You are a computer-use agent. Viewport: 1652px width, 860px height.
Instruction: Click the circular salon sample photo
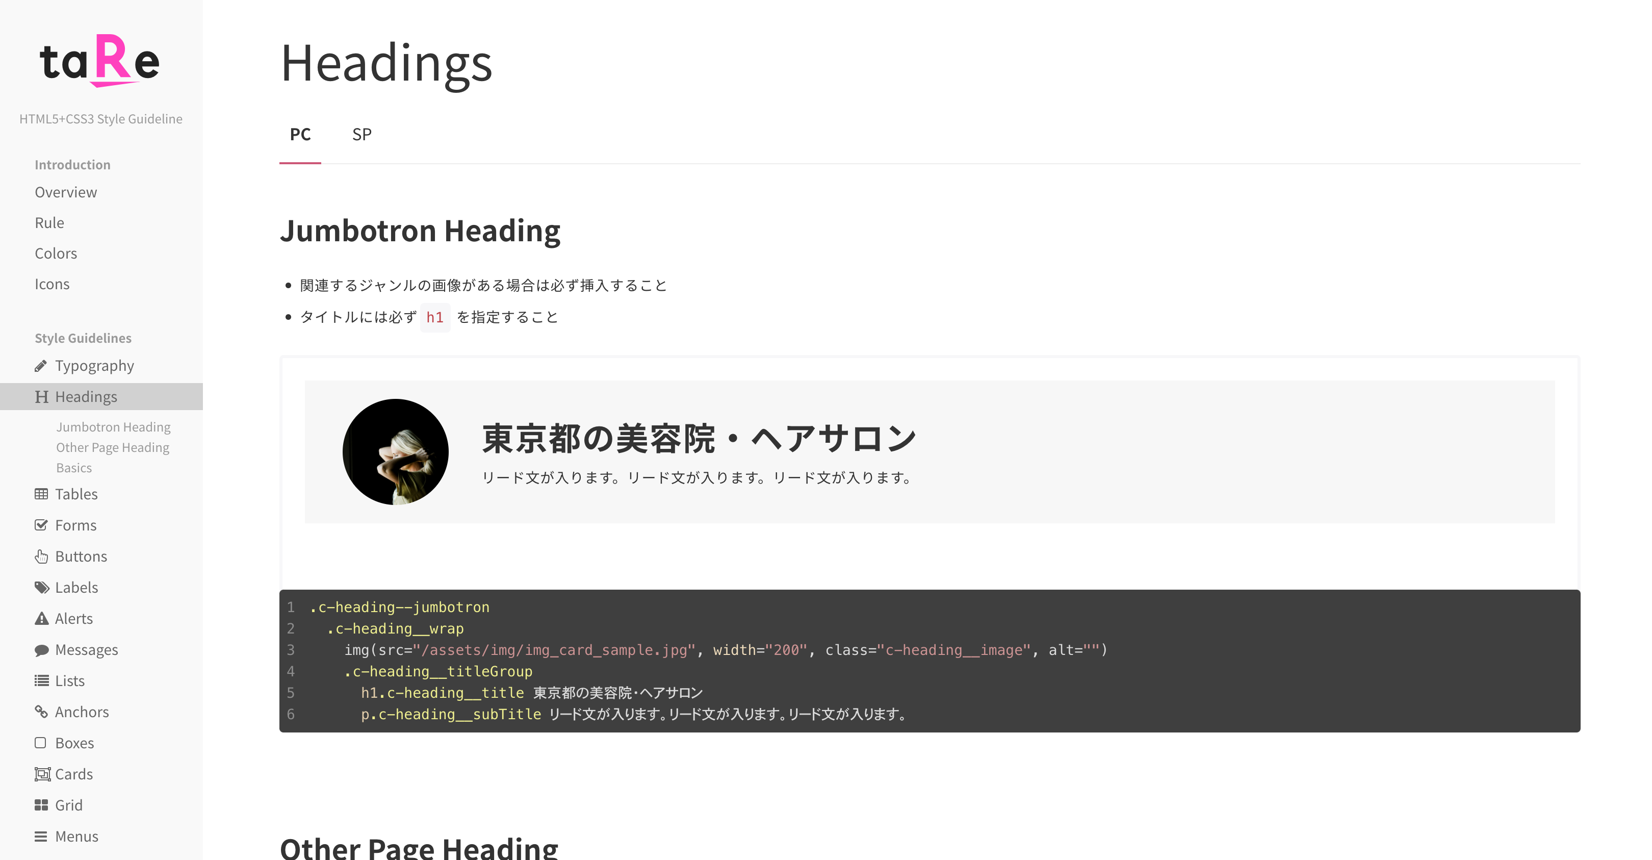pos(396,452)
